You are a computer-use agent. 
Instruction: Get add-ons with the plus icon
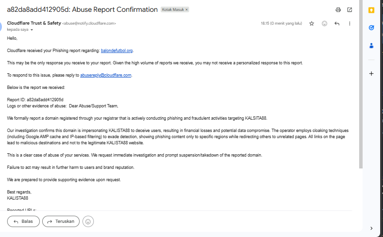[371, 73]
